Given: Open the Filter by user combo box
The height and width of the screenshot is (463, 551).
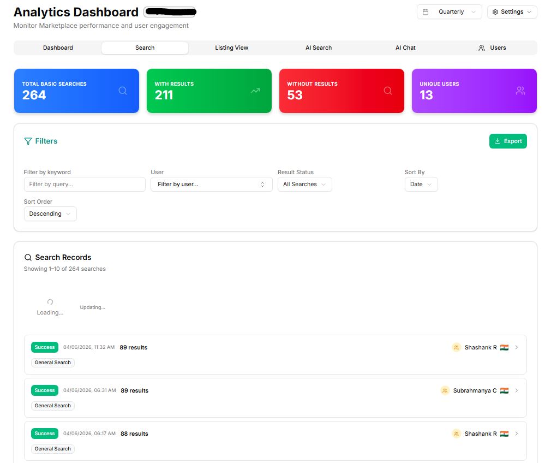Looking at the screenshot, I should tap(211, 185).
